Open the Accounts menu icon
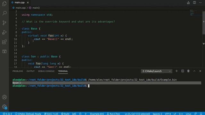 pyautogui.click(x=4, y=97)
